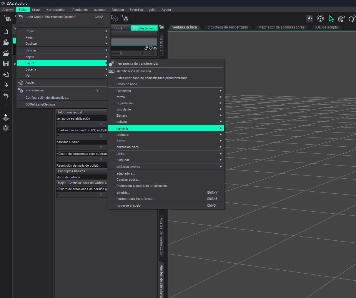356x298 pixels.
Task: Expand the Geometría submenu arrow
Action: [221, 91]
